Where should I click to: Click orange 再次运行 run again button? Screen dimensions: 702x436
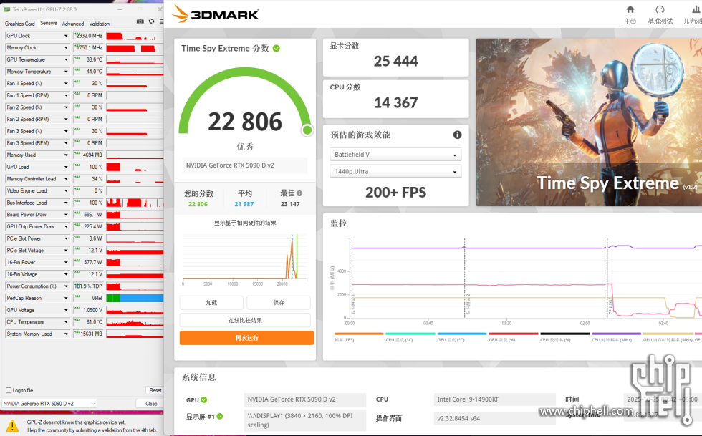point(246,338)
